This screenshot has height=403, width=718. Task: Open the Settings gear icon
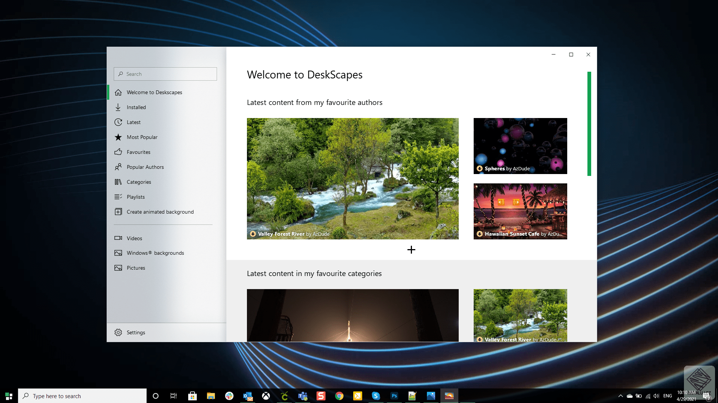click(118, 332)
